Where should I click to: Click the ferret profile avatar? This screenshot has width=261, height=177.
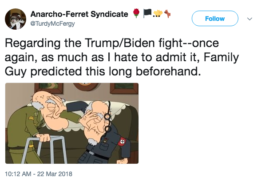[x=16, y=19]
